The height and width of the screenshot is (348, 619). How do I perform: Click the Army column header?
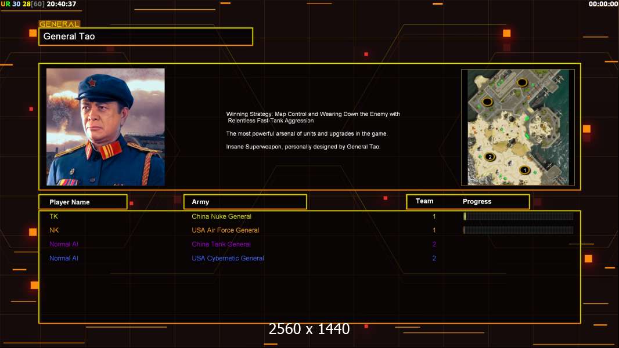tap(245, 202)
